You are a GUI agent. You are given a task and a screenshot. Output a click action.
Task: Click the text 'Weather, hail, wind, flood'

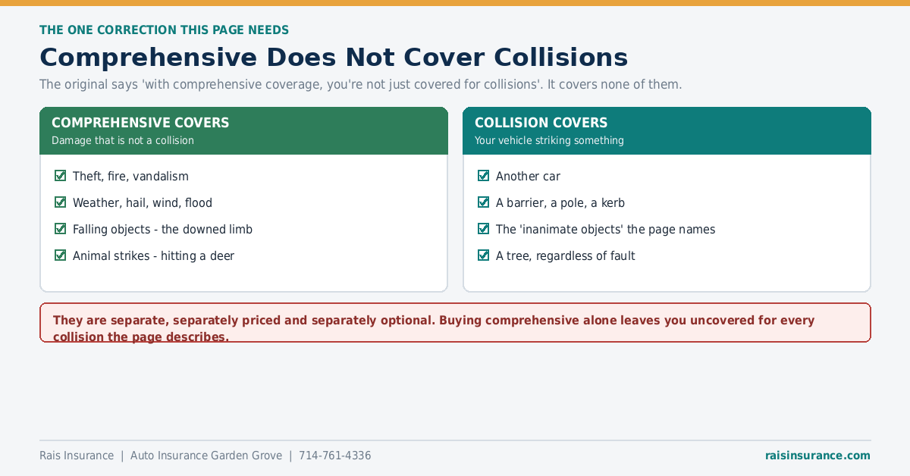coord(143,202)
